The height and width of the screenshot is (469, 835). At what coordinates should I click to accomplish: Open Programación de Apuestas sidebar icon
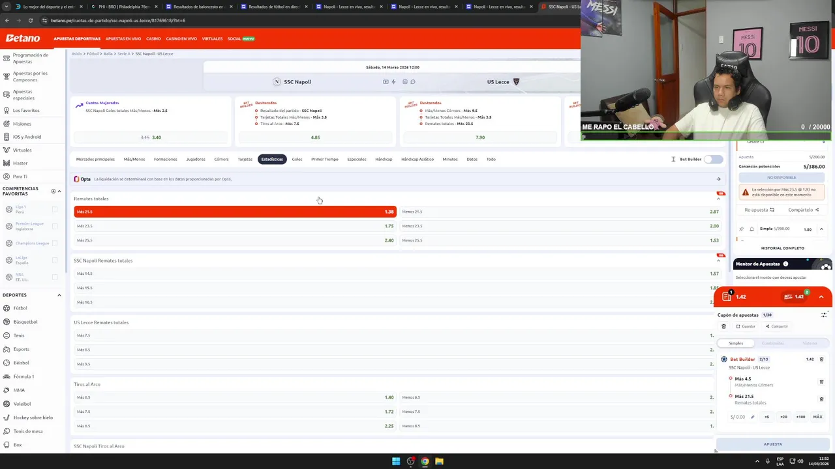tap(6, 58)
